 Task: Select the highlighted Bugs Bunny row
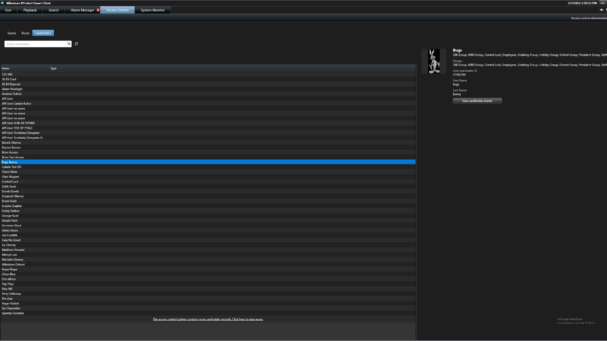(x=208, y=162)
